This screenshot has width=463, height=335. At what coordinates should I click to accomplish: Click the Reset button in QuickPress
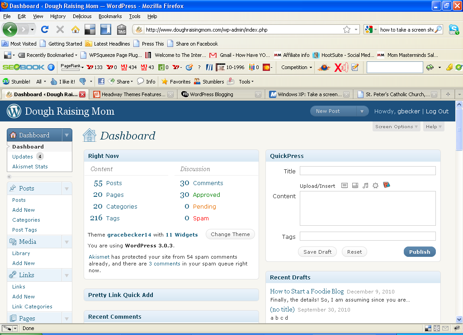[354, 252]
